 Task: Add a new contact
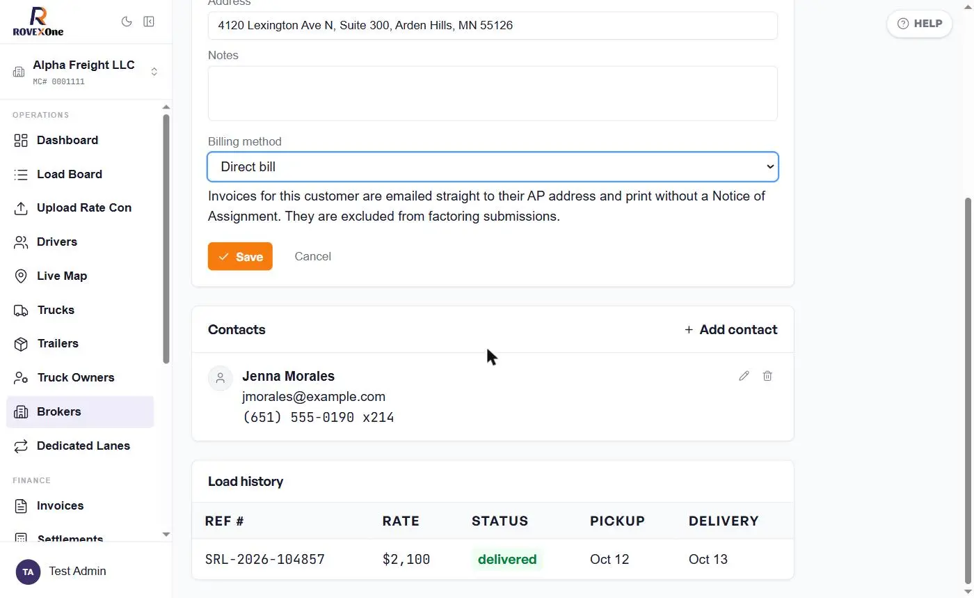(x=730, y=330)
